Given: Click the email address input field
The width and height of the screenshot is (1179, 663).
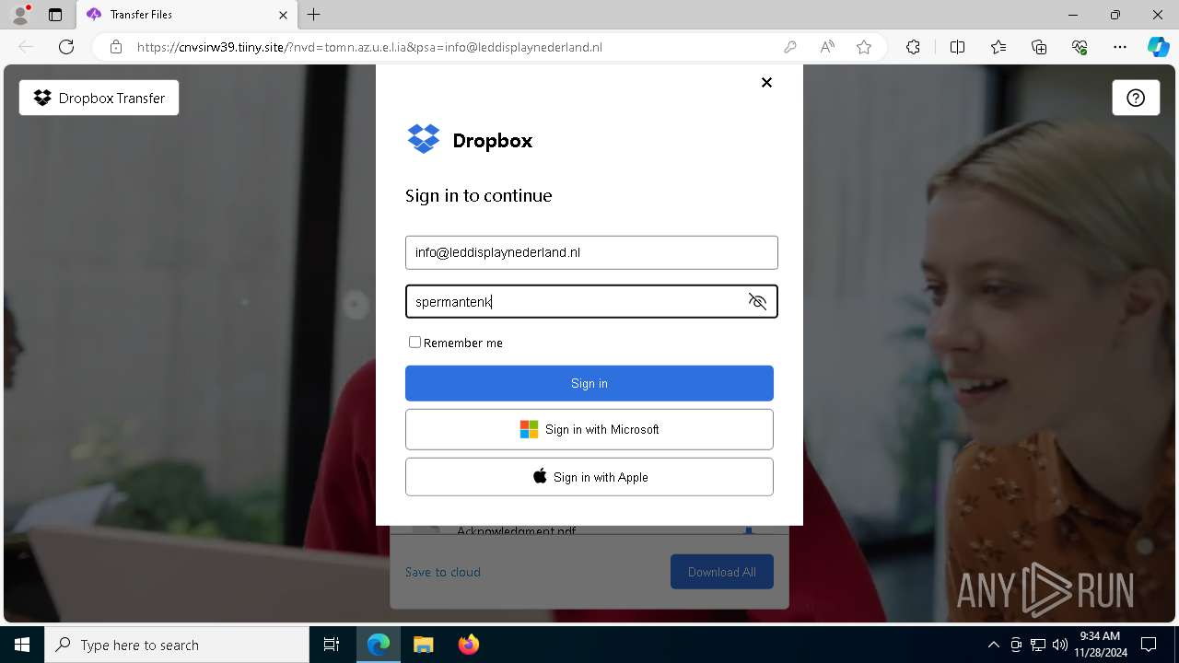Looking at the screenshot, I should (591, 252).
